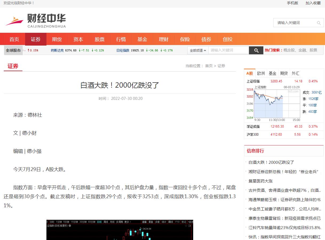Switch to the 欧洲 market tab
325x240 pixels.
(x=261, y=73)
